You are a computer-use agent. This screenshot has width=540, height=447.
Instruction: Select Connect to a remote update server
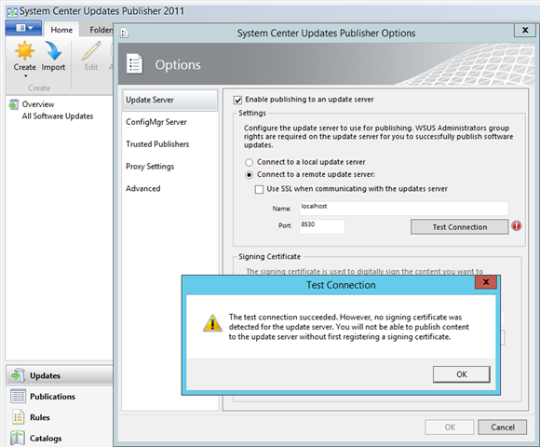coord(249,174)
